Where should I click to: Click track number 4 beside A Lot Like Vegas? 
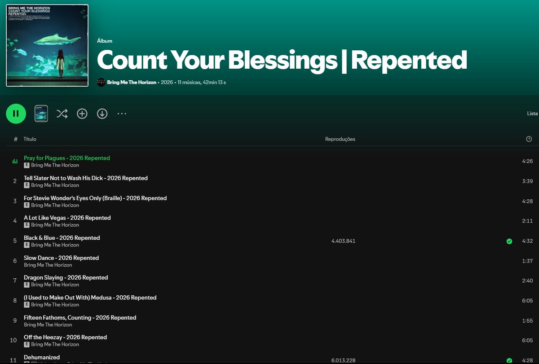(x=15, y=221)
